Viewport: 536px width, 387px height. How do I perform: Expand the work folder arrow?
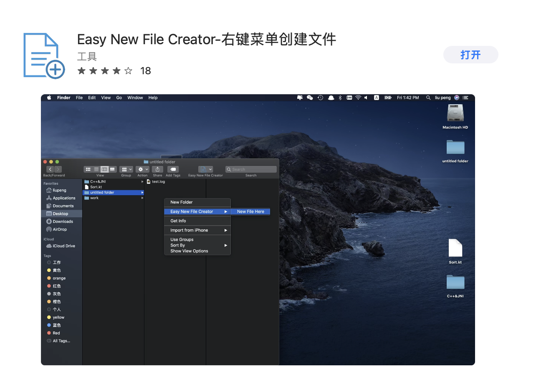(x=142, y=198)
